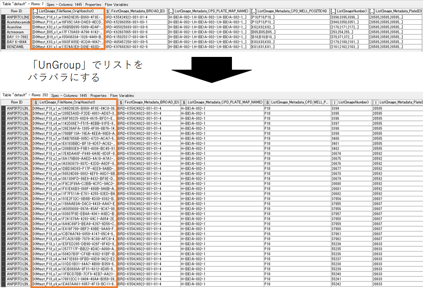Open Flow Variables tab of the 7-row table

(116, 5)
